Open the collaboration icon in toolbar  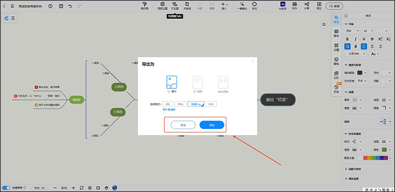[294, 4]
